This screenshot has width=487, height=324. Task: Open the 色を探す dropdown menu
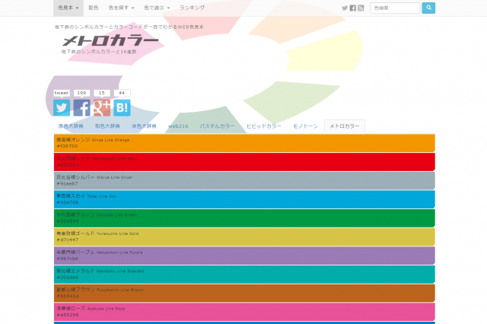tap(121, 8)
